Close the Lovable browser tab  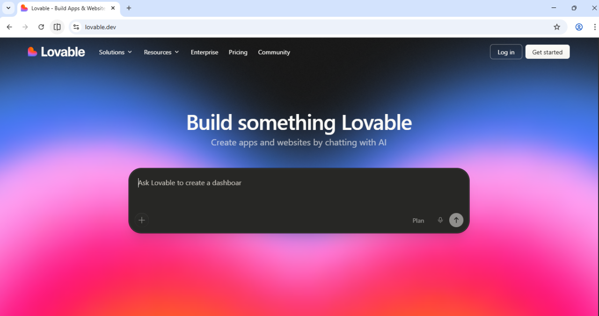click(x=113, y=8)
